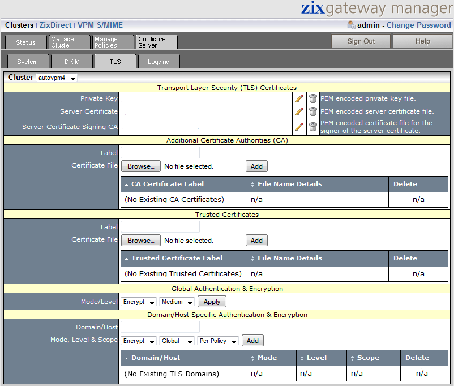Open the Medium level dropdown

coord(177,302)
